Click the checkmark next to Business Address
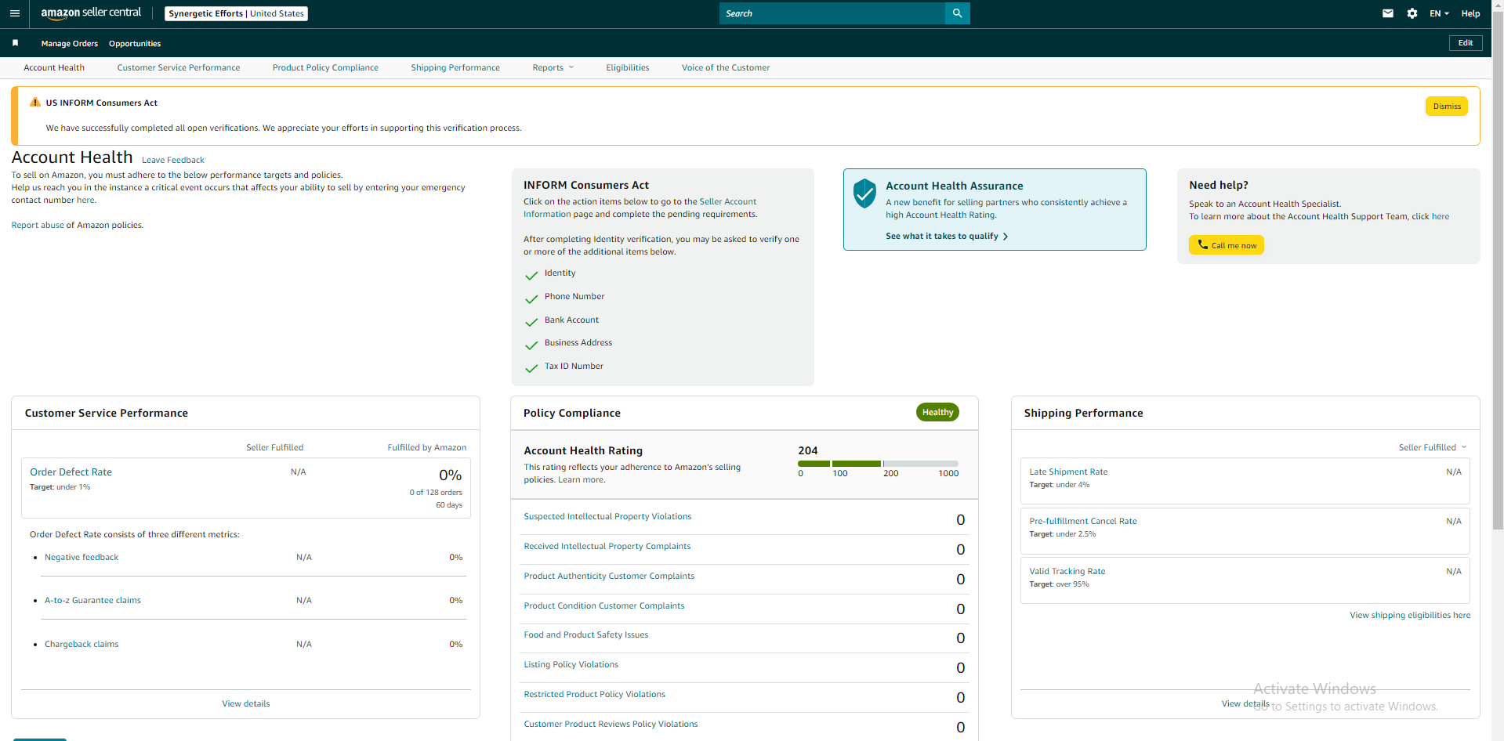This screenshot has height=741, width=1504. [x=531, y=345]
